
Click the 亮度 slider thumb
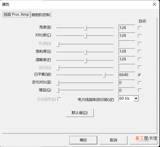coord(85,28)
